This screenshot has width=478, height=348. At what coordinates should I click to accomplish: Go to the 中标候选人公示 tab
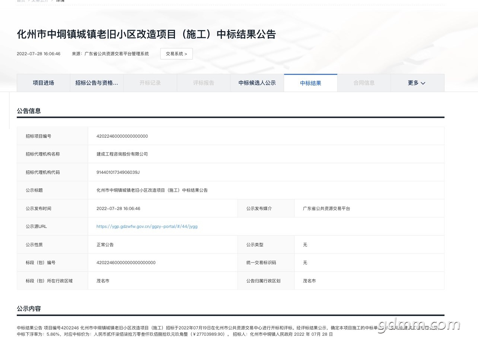pos(257,83)
